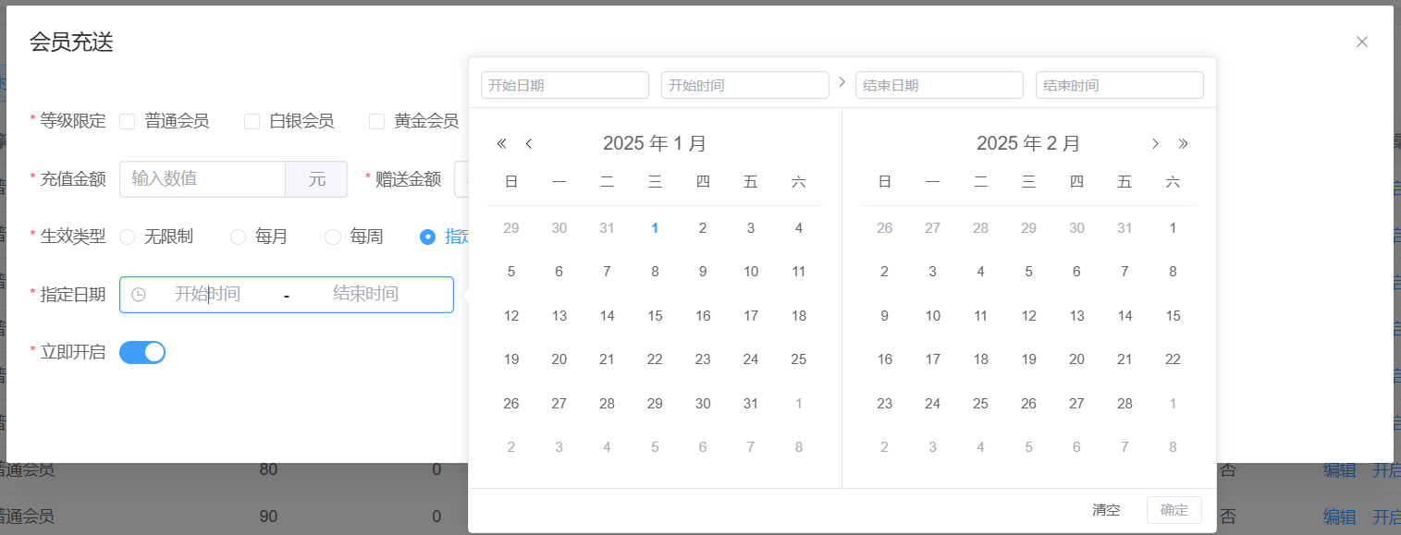Screen dimensions: 1401x535
Task: Select January 15 in the calendar
Action: [x=655, y=316]
